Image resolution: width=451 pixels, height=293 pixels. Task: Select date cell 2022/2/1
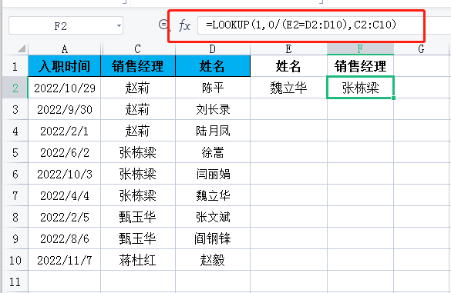coord(65,131)
